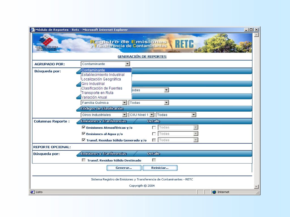Click the Listo status bar text
This screenshot has height=217, width=290.
pyautogui.click(x=39, y=192)
